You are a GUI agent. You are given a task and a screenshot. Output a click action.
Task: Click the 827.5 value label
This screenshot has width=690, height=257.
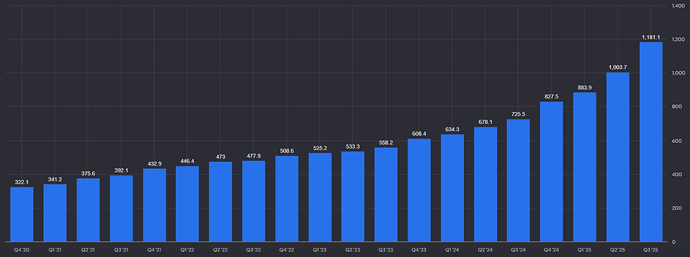coord(551,97)
